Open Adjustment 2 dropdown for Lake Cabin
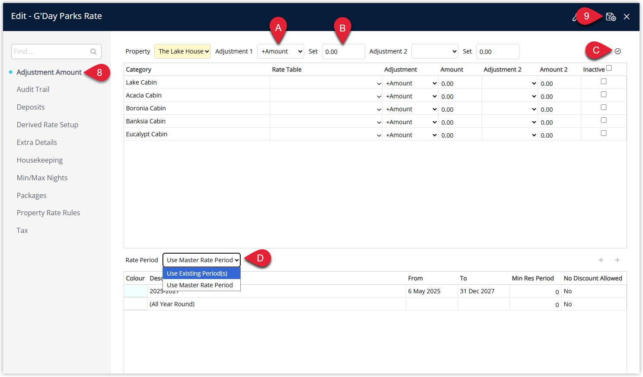The width and height of the screenshot is (643, 377). (x=510, y=83)
